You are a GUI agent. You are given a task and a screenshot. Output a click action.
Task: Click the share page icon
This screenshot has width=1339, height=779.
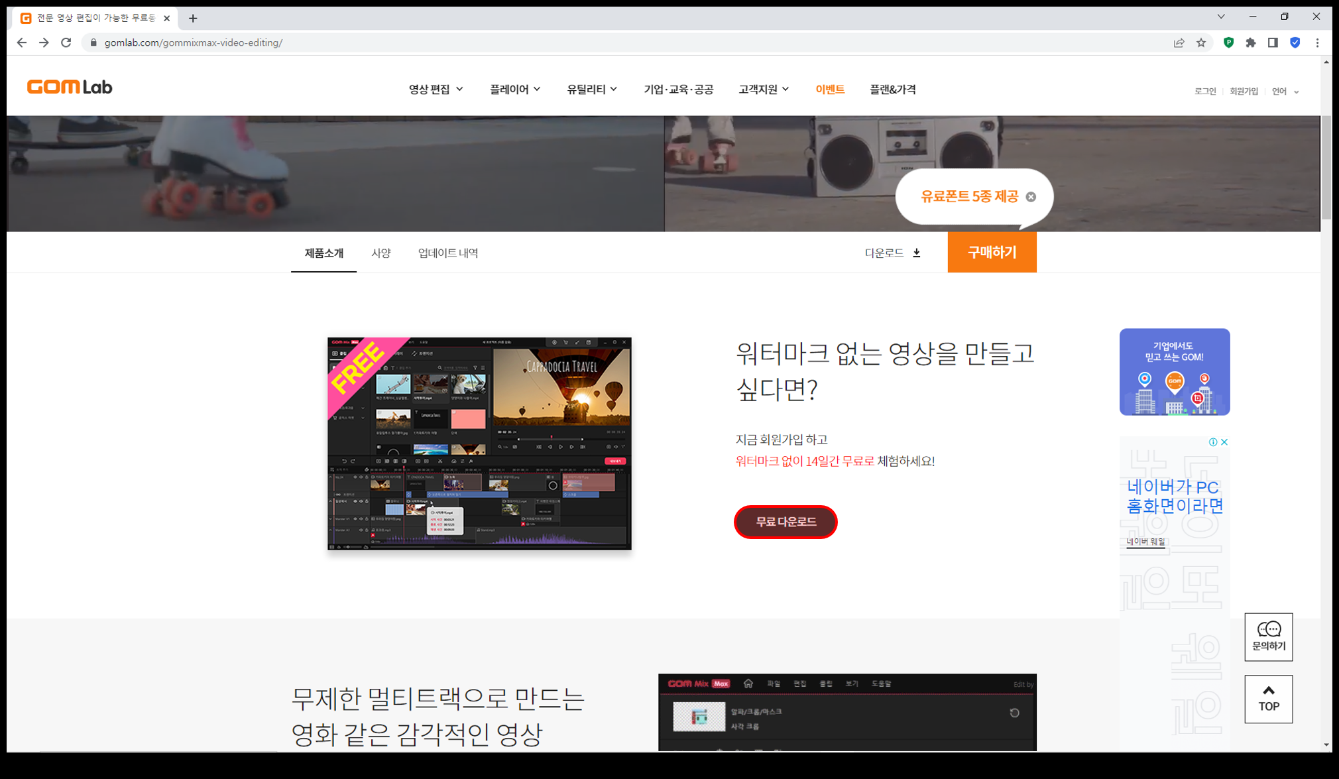click(1179, 42)
